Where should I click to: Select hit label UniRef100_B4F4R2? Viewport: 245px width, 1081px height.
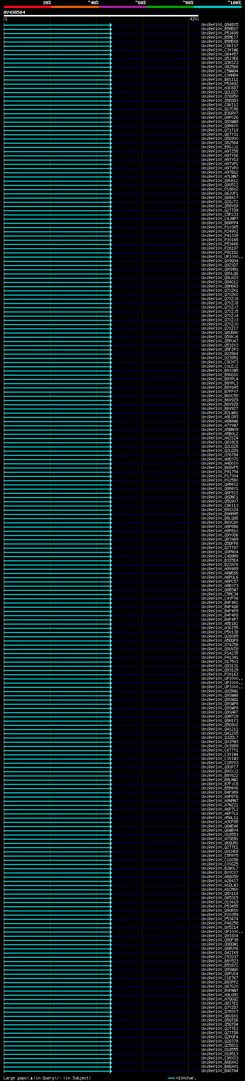click(220, 602)
